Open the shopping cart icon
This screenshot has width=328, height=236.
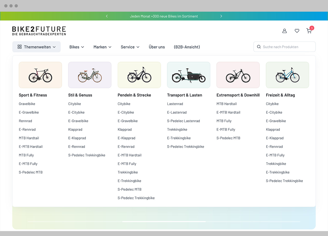309,31
